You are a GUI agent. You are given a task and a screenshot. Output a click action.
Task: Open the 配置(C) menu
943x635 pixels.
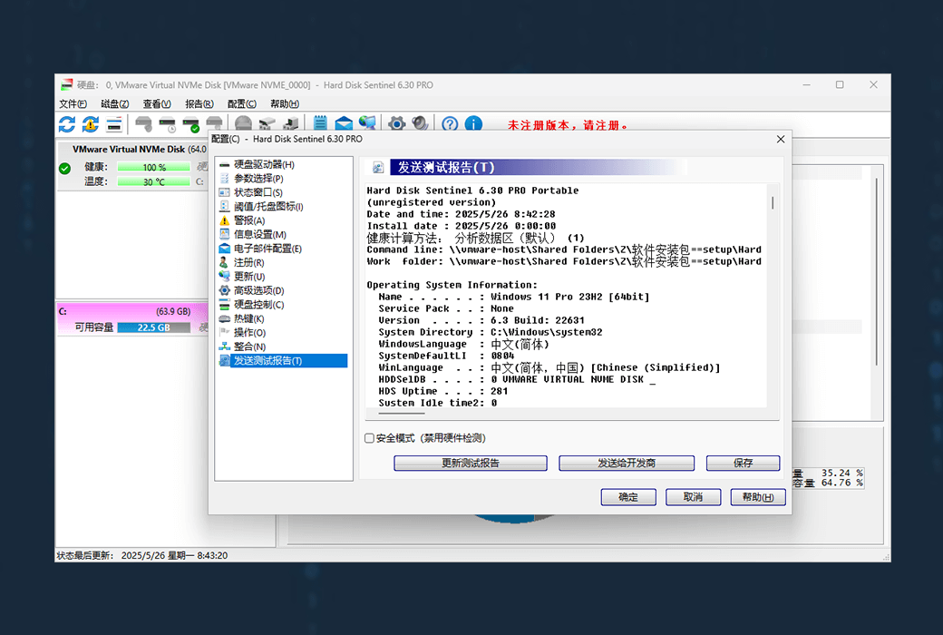click(242, 104)
